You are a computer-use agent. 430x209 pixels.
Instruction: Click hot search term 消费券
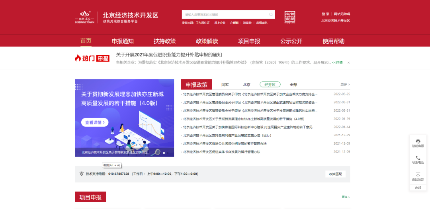(x=247, y=23)
